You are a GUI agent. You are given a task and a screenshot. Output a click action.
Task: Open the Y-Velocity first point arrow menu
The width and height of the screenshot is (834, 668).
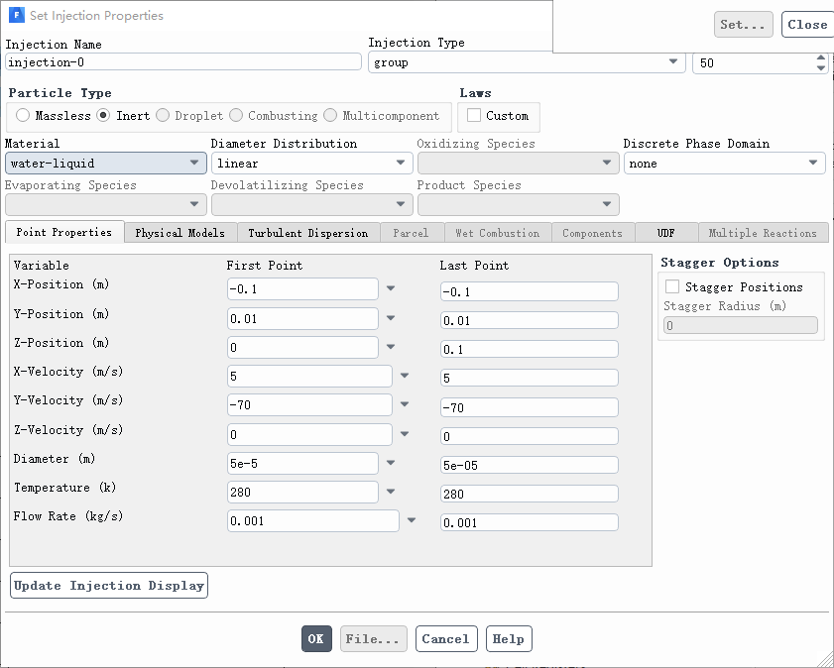(405, 404)
